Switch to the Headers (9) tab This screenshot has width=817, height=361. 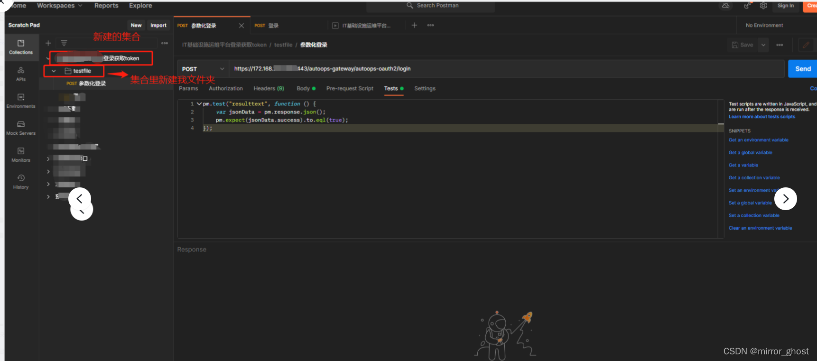pos(269,89)
